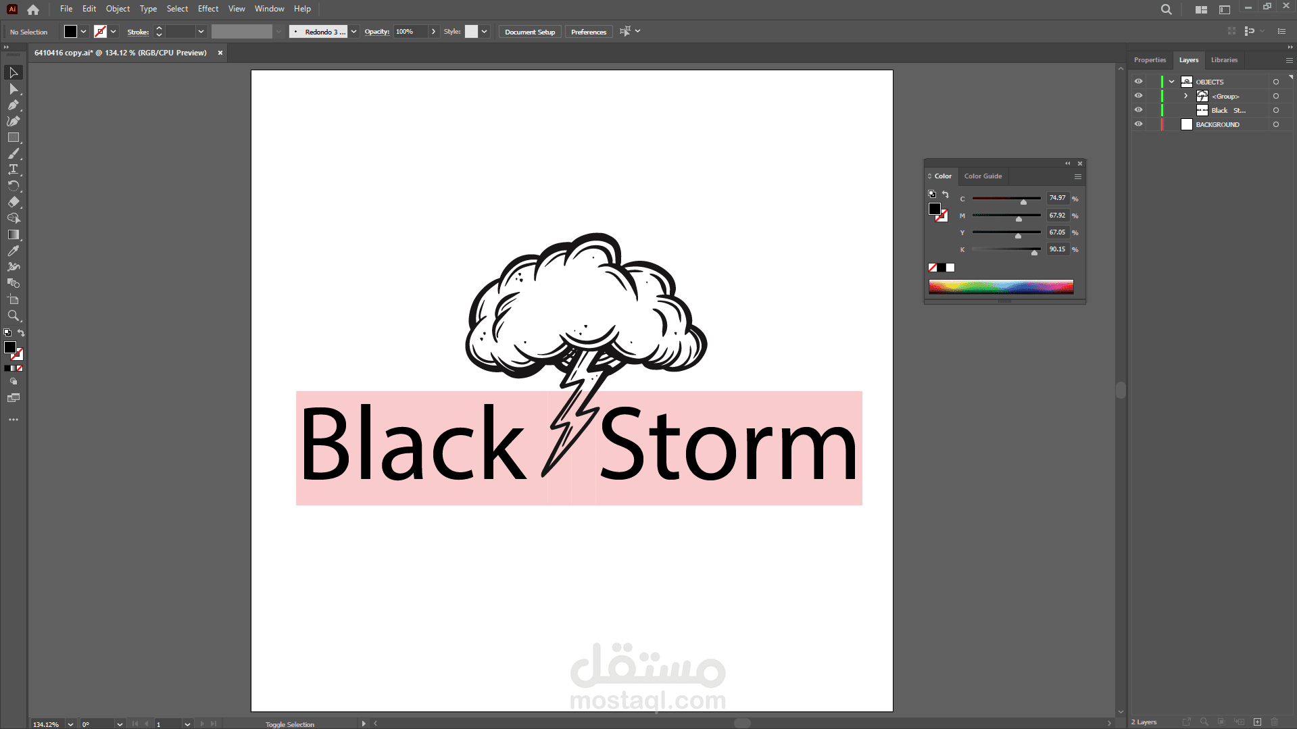This screenshot has height=729, width=1297.
Task: Select the Artboard tool
Action: (14, 299)
